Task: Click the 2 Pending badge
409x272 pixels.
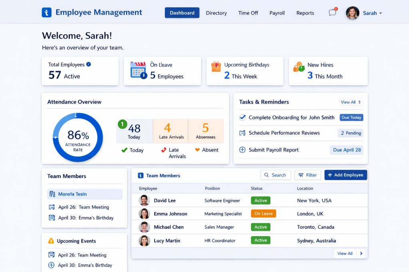Action: click(350, 133)
